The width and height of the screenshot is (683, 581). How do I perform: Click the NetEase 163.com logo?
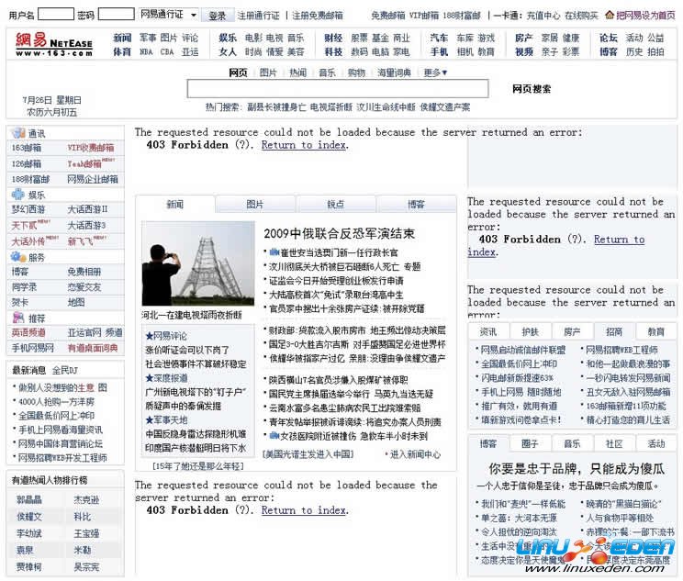click(x=54, y=45)
